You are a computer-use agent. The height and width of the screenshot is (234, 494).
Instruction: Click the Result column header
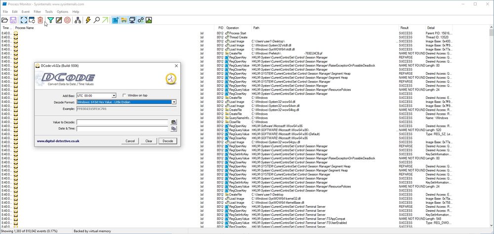click(x=412, y=28)
